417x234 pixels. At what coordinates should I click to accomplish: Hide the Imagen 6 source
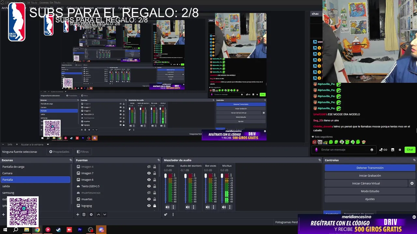pos(149,180)
